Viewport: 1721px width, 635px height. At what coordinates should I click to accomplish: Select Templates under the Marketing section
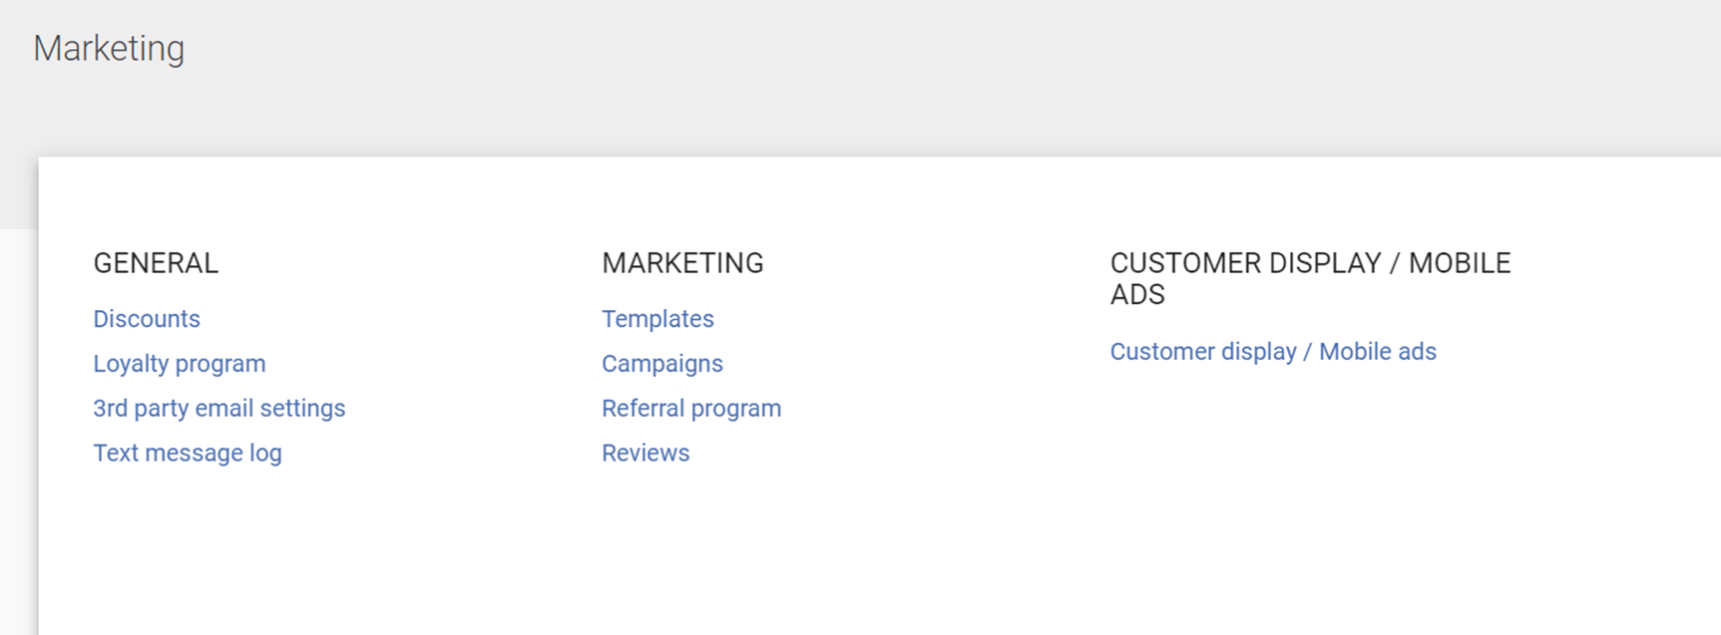tap(657, 319)
